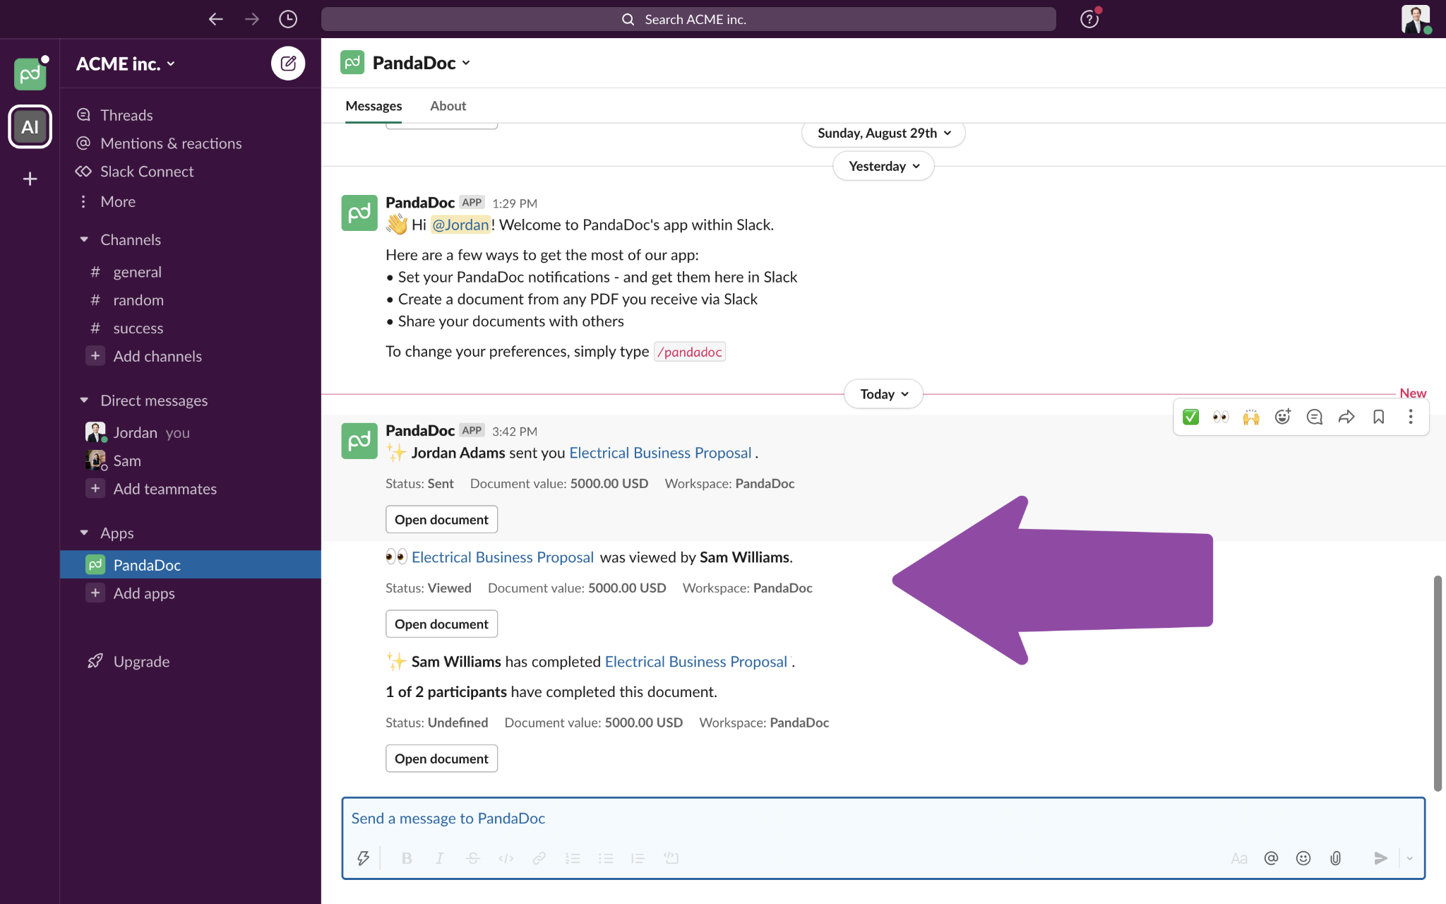Toggle bold formatting
1446x904 pixels.
[x=407, y=858]
